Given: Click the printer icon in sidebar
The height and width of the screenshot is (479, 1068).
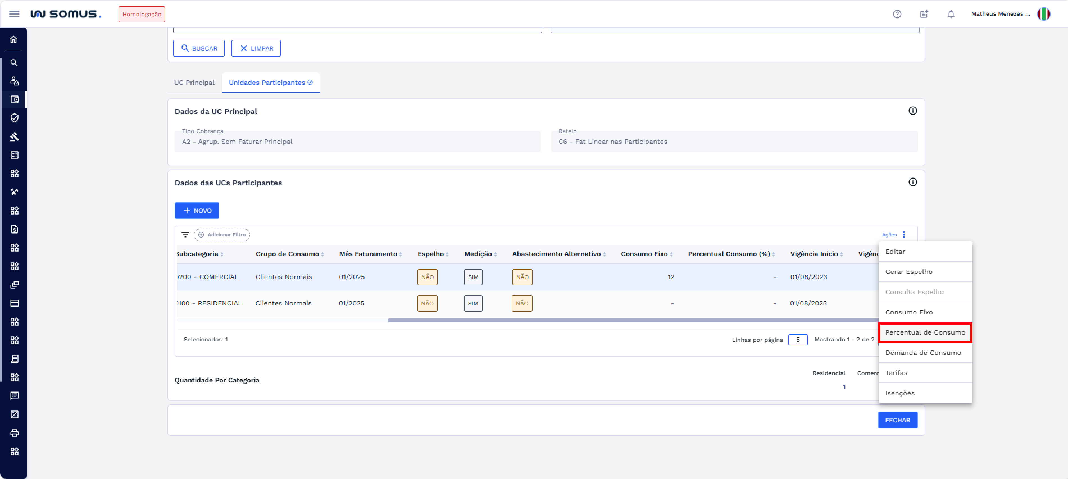Looking at the screenshot, I should pyautogui.click(x=15, y=433).
